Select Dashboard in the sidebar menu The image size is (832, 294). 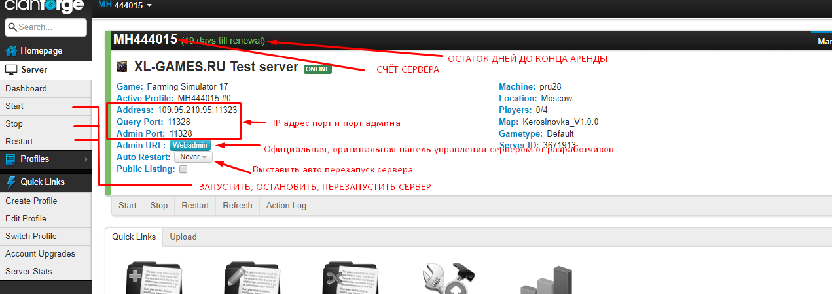[x=26, y=88]
